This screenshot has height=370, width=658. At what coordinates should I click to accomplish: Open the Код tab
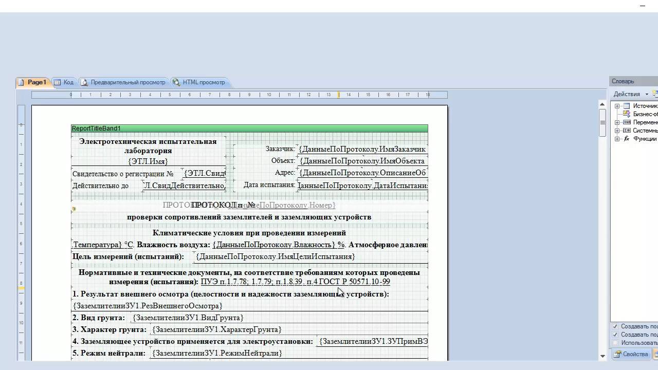64,82
